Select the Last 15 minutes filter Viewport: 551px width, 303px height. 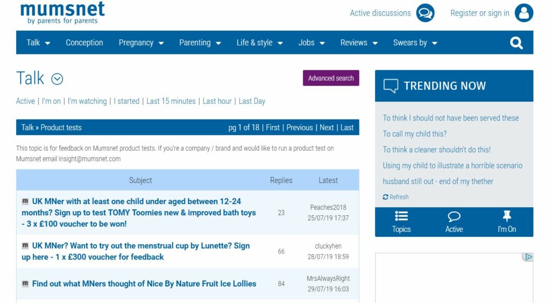(171, 101)
